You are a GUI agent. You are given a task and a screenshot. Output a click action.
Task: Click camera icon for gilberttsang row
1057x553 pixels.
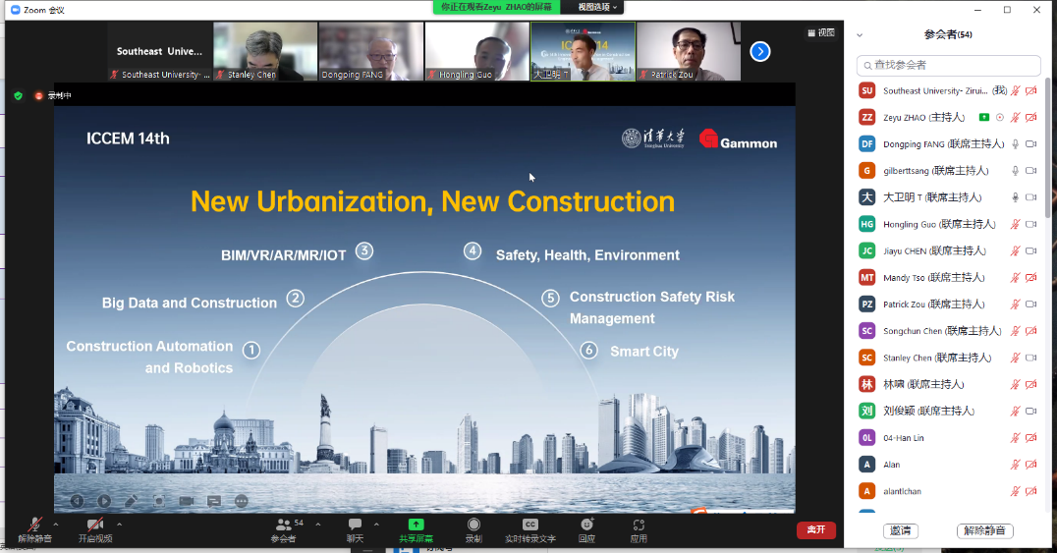click(x=1030, y=171)
